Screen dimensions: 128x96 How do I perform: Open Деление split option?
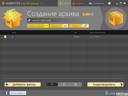coord(59,26)
